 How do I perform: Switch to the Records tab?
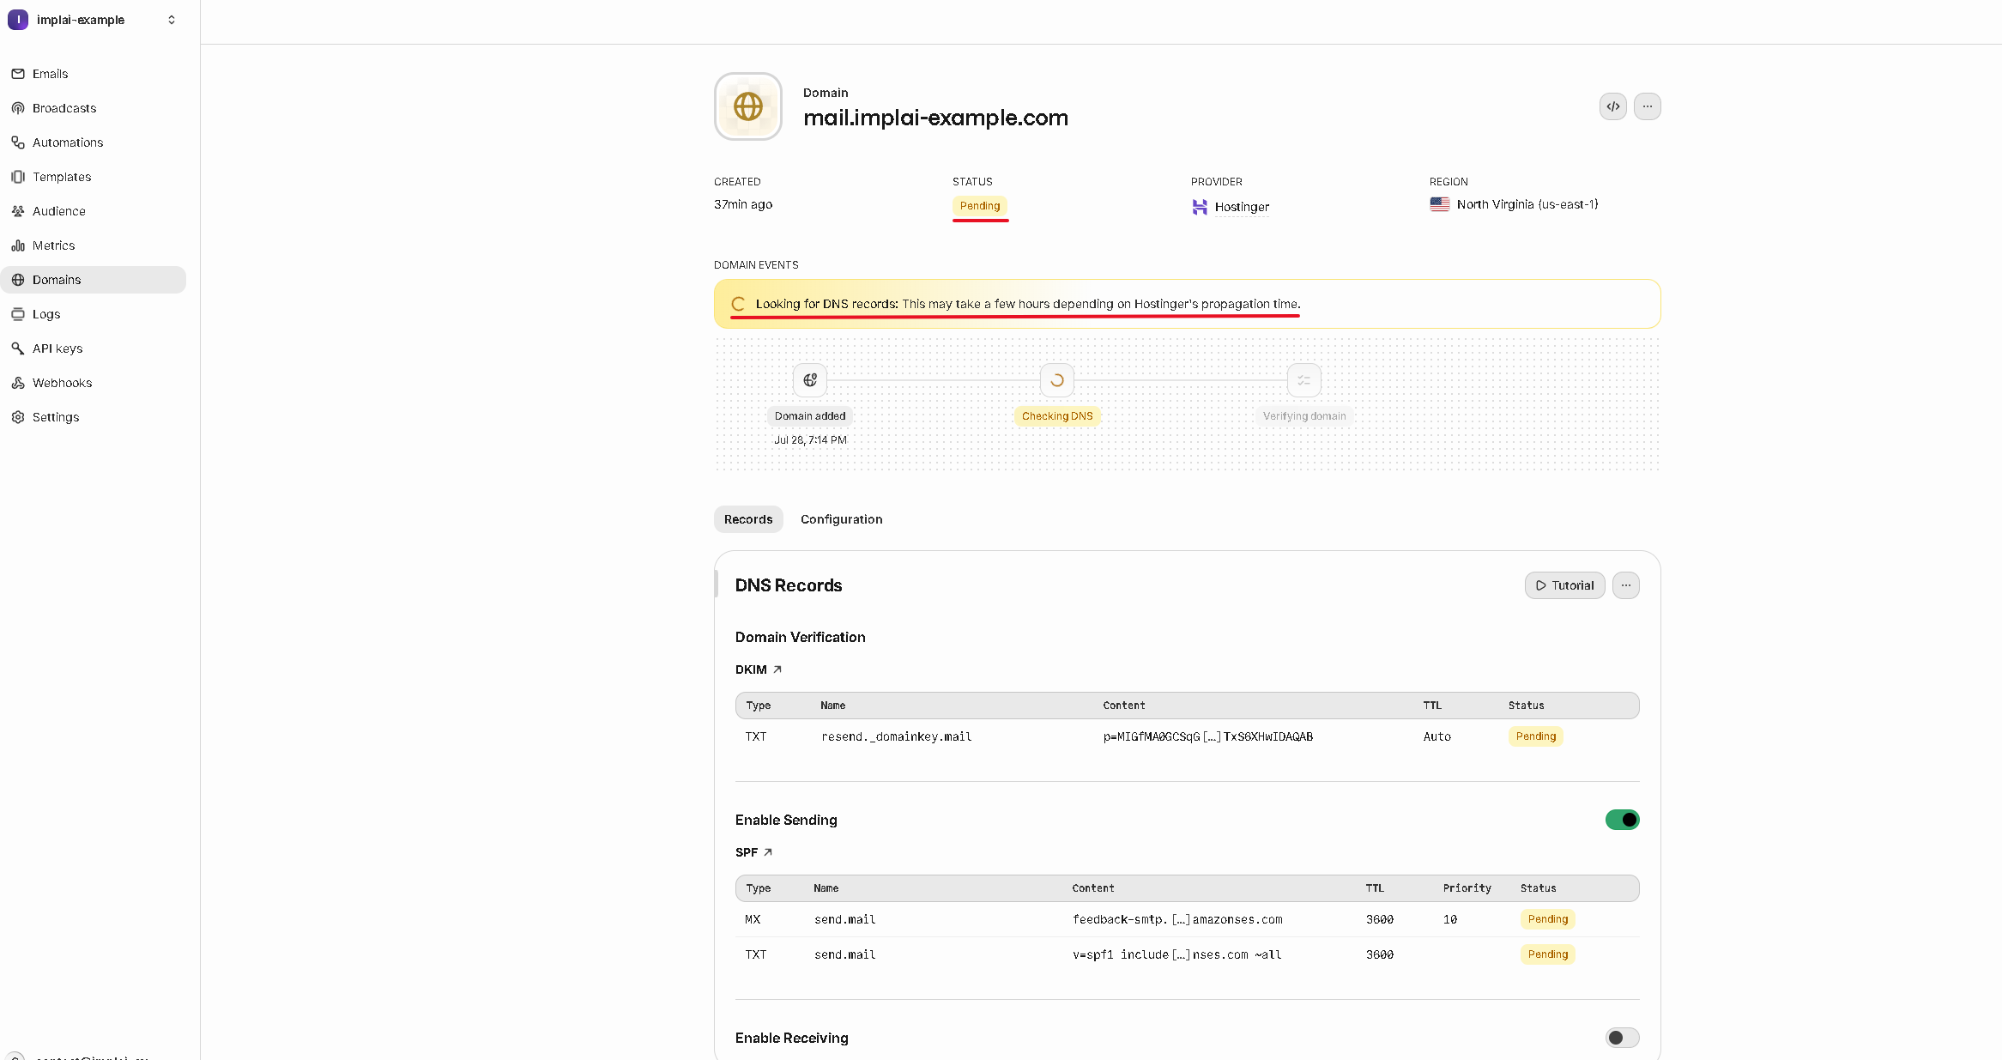(x=748, y=519)
